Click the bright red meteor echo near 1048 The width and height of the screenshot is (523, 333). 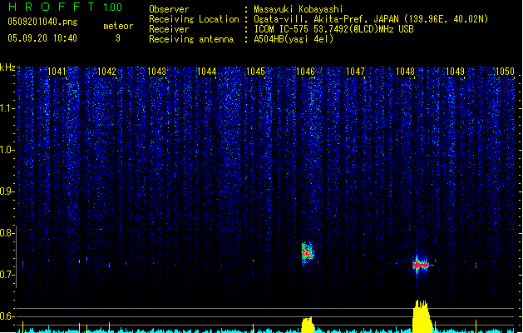422,265
